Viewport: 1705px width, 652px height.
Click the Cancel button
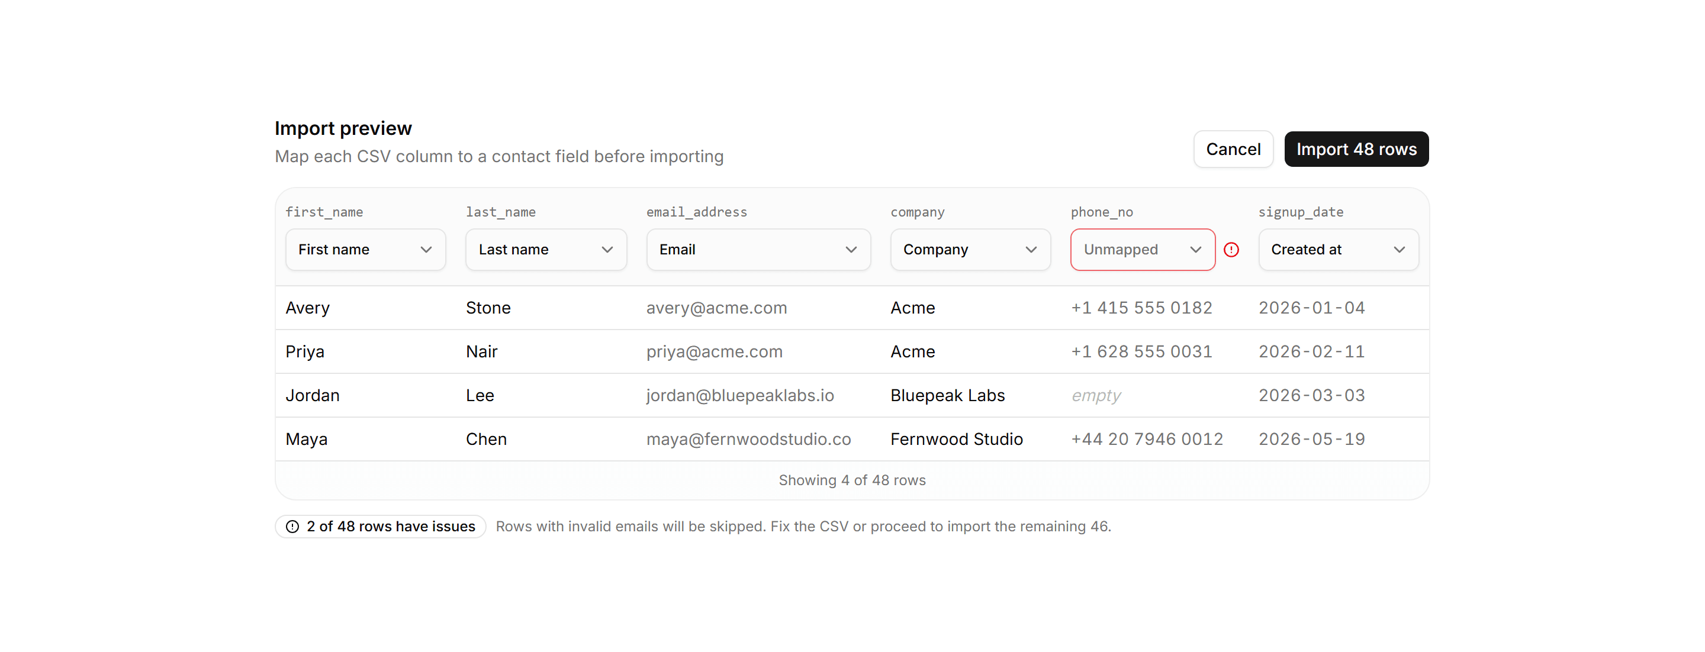(x=1233, y=150)
